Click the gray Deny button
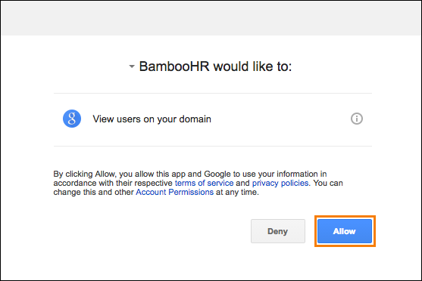Screen dimensions: 422x281 [278, 231]
